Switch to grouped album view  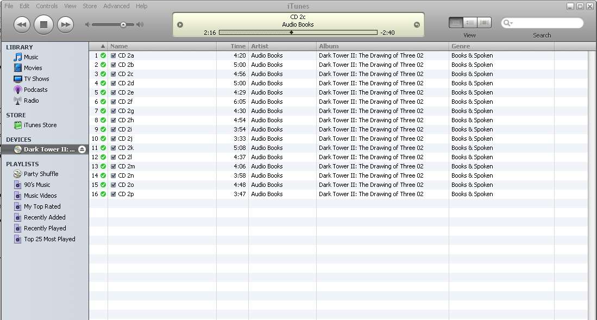pyautogui.click(x=470, y=23)
